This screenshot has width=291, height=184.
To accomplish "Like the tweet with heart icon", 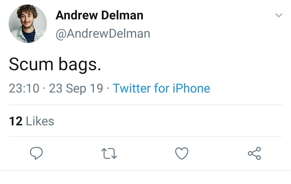I will [x=182, y=153].
